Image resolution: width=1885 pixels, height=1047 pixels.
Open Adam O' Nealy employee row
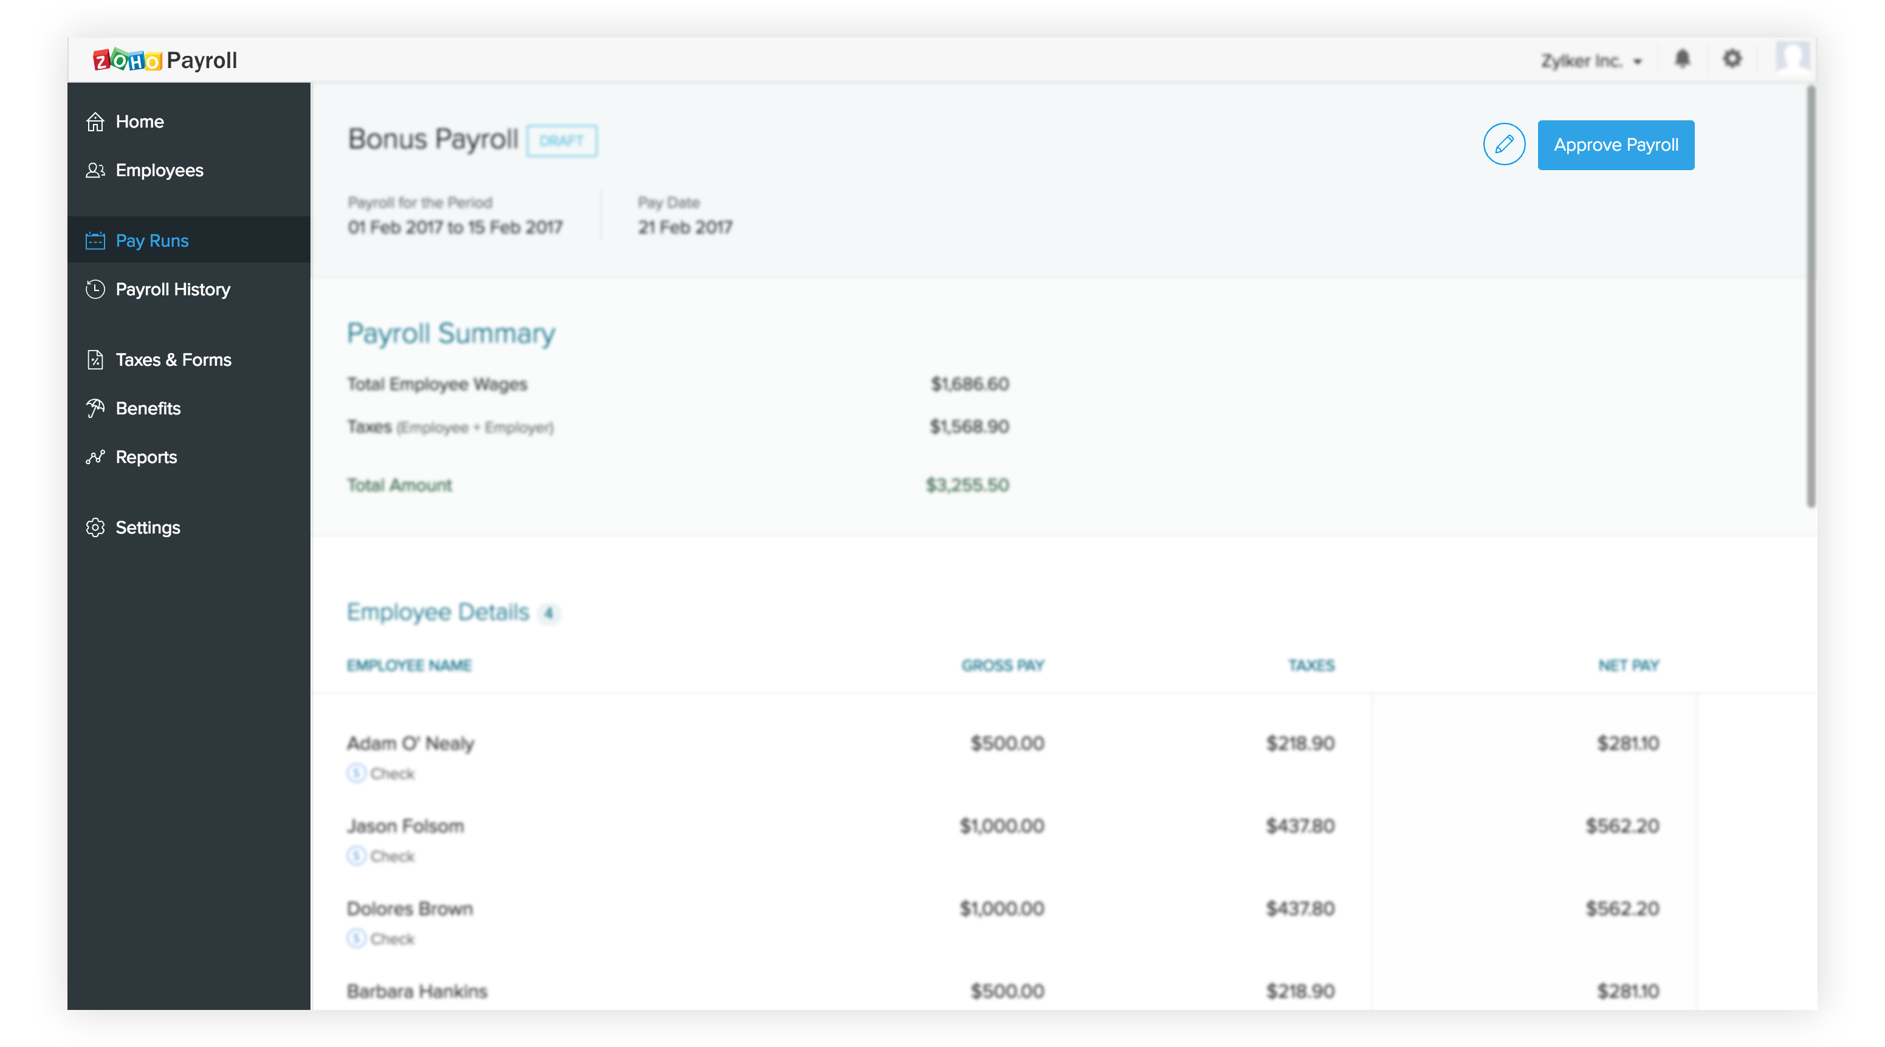point(411,743)
